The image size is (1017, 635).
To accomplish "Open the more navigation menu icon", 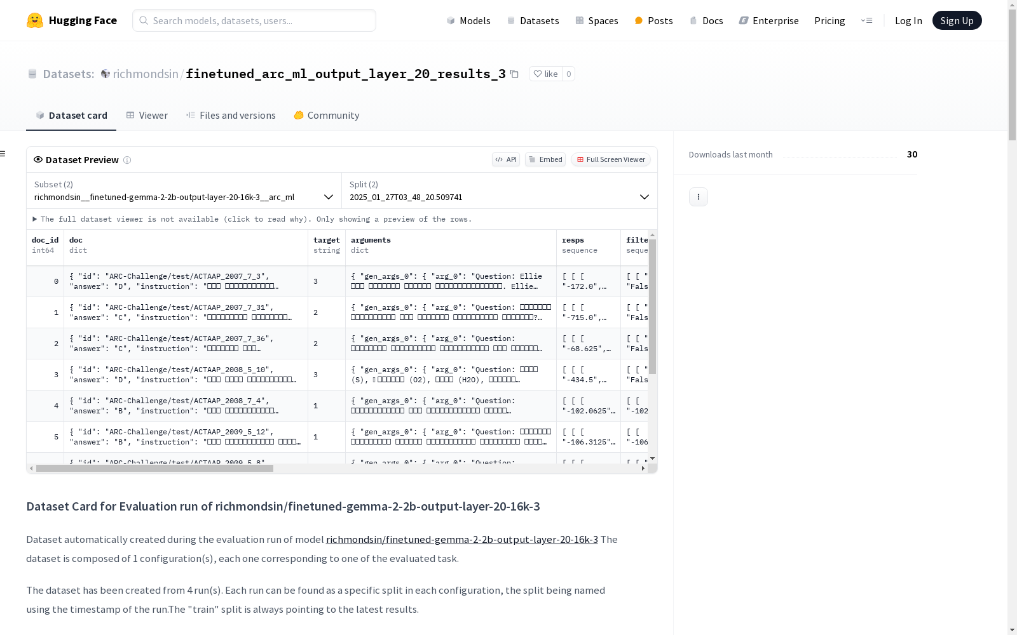I will coord(867,20).
